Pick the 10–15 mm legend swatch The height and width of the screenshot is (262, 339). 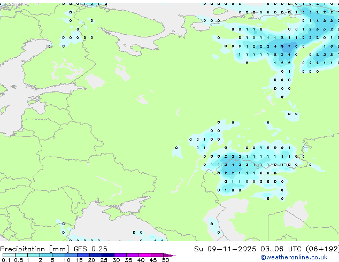(x=71, y=255)
